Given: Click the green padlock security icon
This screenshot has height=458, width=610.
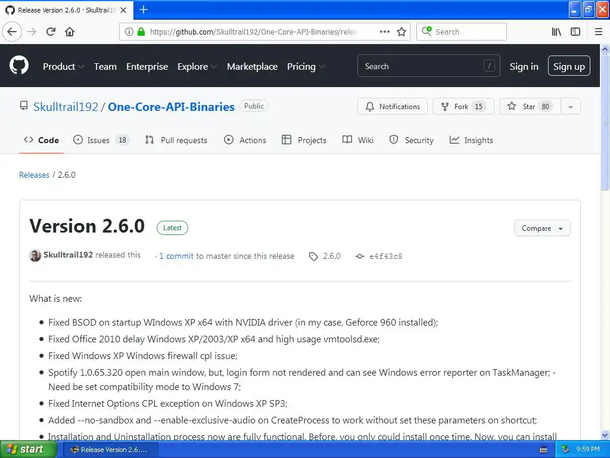Looking at the screenshot, I should click(x=141, y=32).
